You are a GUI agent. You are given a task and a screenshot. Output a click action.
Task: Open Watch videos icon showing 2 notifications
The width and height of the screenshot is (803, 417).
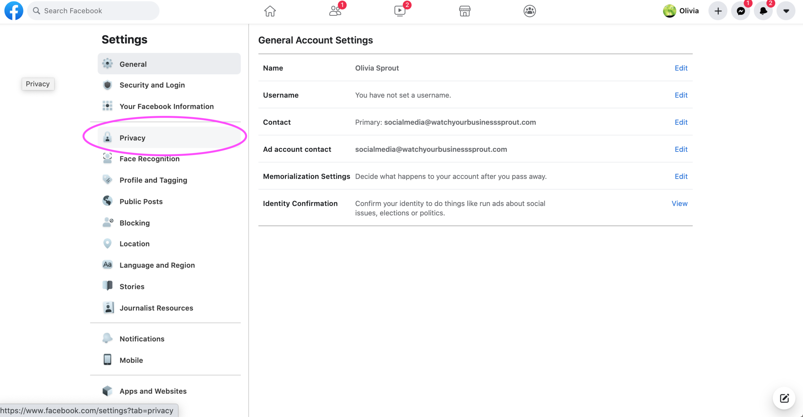(x=400, y=11)
